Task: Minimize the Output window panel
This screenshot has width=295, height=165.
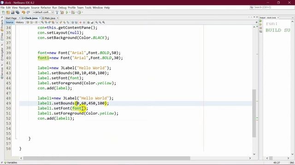Action: 293,17
